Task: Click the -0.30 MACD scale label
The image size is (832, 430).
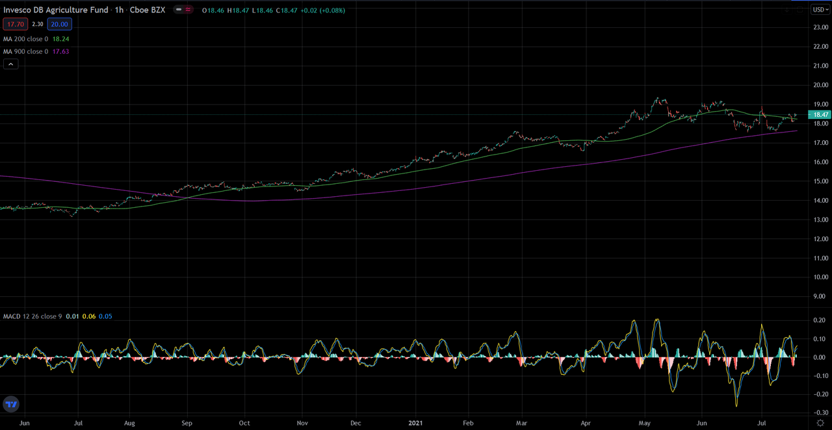Action: pyautogui.click(x=819, y=413)
